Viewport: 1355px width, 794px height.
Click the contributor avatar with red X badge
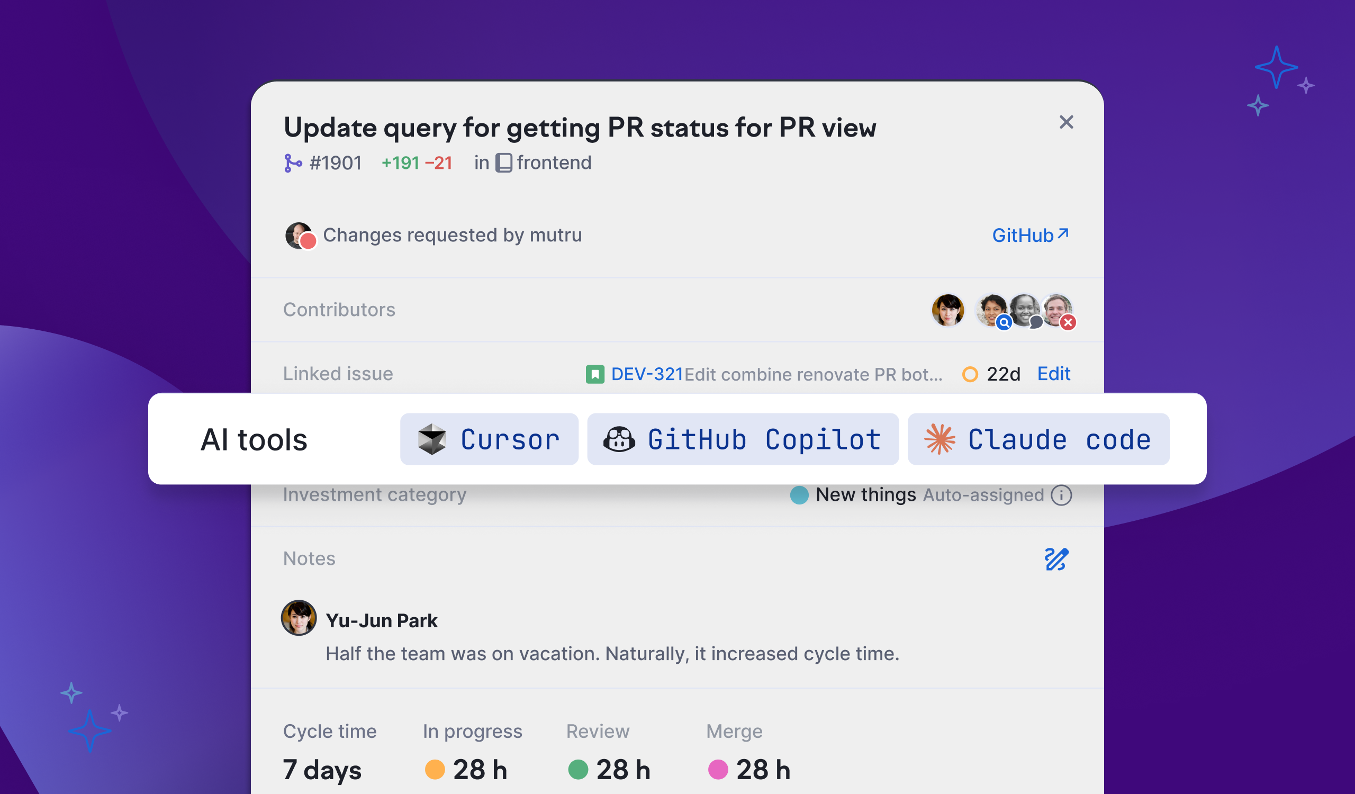(1057, 310)
